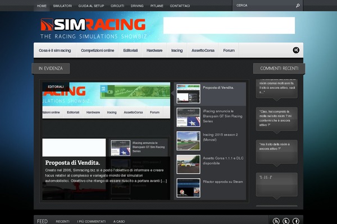Open the '[...] [...]' comment bubble
The image size is (337, 224).
(276, 184)
